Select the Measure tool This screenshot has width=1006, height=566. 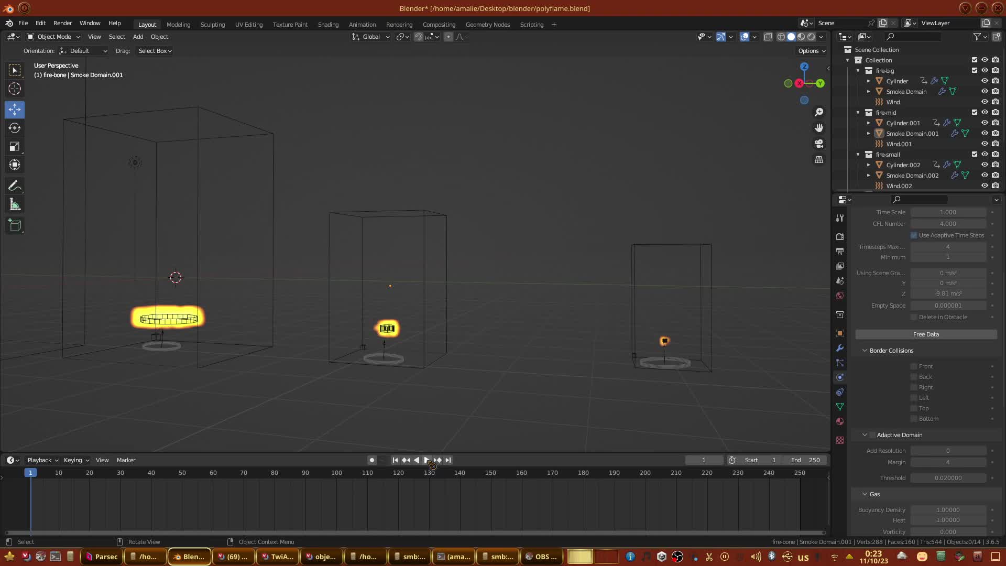pyautogui.click(x=15, y=205)
